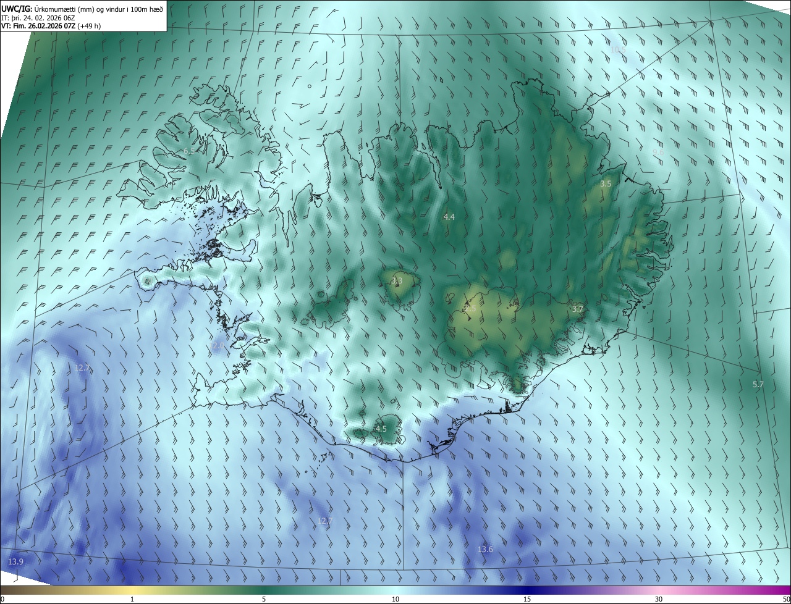Click the 6.5 value on the Westfjords
Viewport: 791px width, 604px height.
(189, 151)
